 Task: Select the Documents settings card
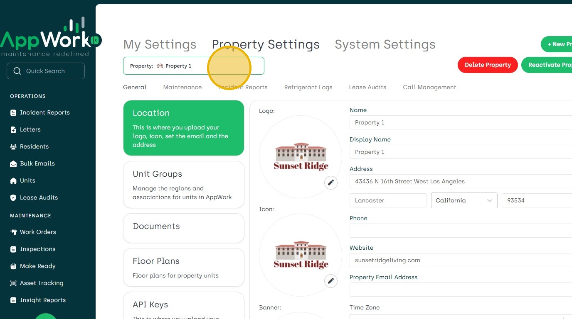pyautogui.click(x=184, y=228)
